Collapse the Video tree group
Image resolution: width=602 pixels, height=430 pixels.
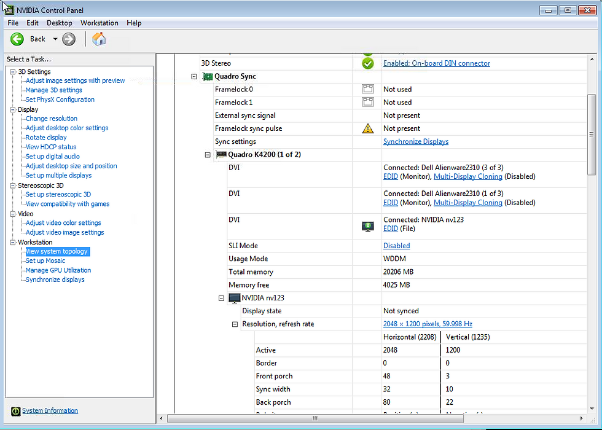pyautogui.click(x=13, y=214)
